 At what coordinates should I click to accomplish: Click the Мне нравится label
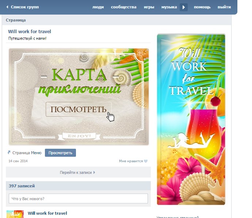pyautogui.click(x=131, y=161)
